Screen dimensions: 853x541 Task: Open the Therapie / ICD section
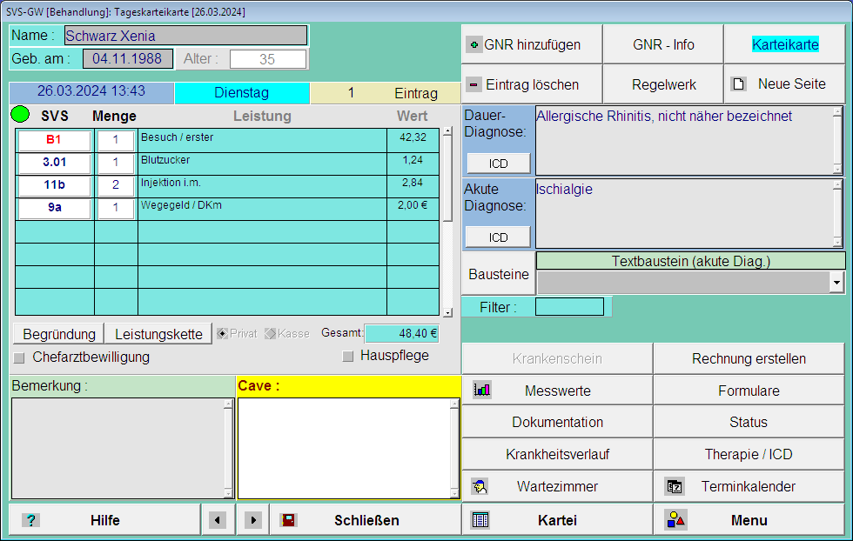(x=749, y=454)
